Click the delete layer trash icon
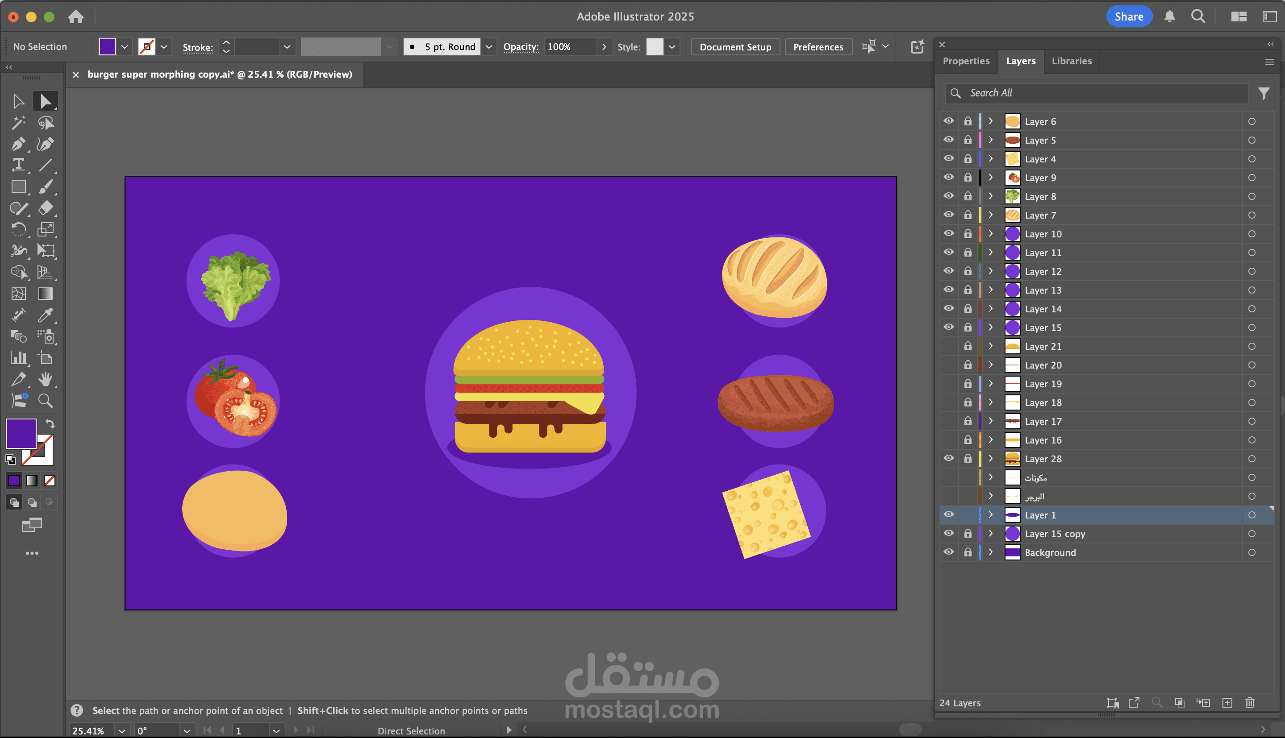 pos(1249,702)
